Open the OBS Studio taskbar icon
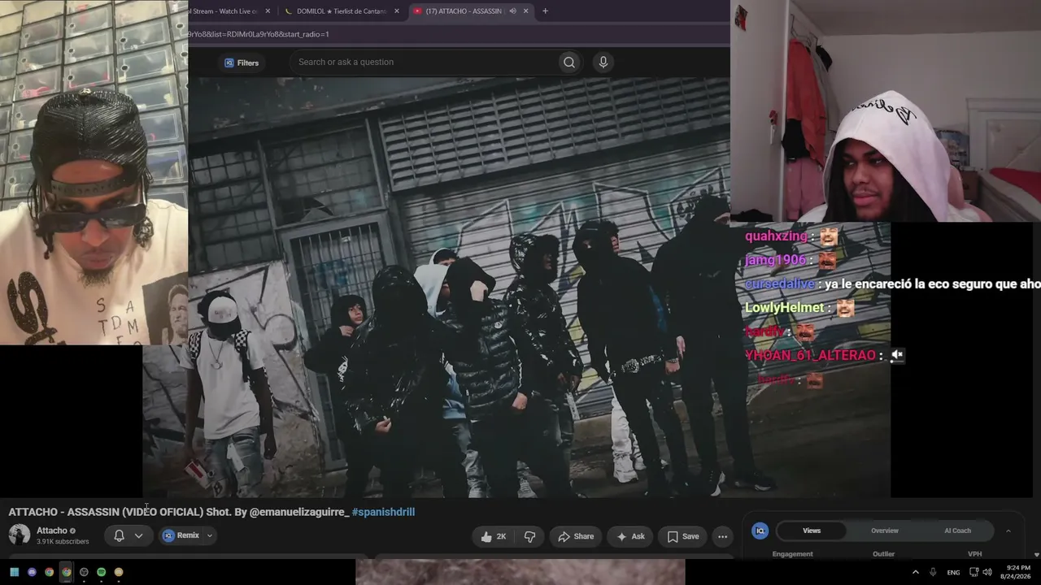The height and width of the screenshot is (585, 1041). tap(84, 572)
